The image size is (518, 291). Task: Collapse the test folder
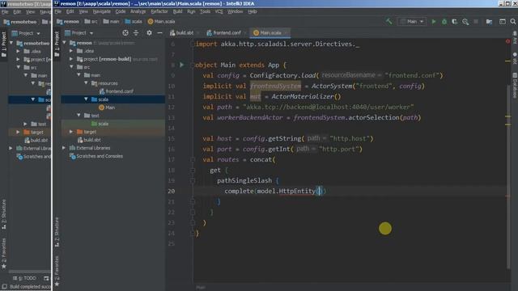point(79,116)
